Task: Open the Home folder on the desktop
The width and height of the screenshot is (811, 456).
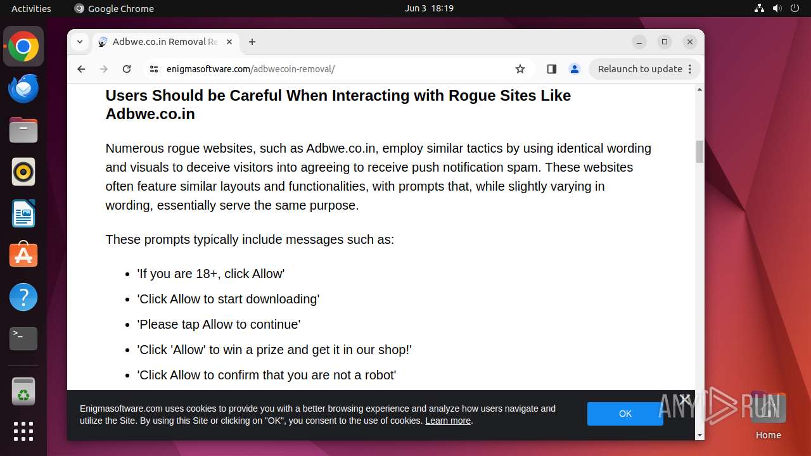Action: point(768,415)
